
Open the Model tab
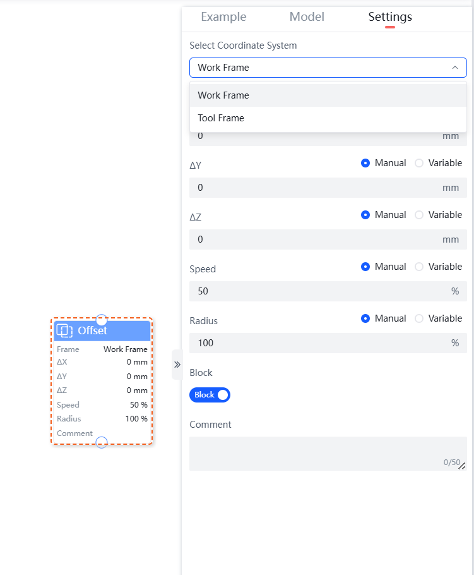(x=307, y=17)
